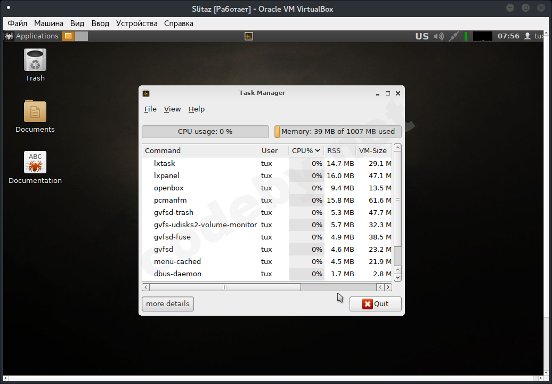Image resolution: width=552 pixels, height=384 pixels.
Task: Open the Вид menu in VirtualBox
Action: pos(77,23)
